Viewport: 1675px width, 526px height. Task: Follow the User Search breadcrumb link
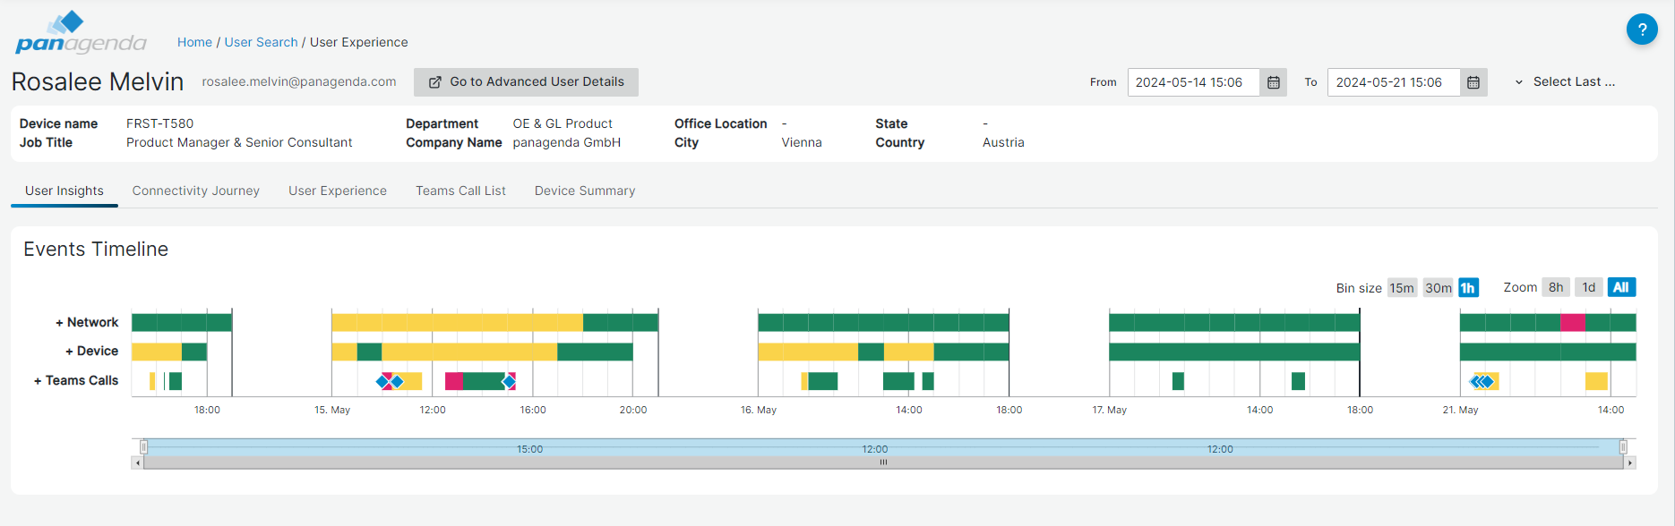pyautogui.click(x=261, y=42)
